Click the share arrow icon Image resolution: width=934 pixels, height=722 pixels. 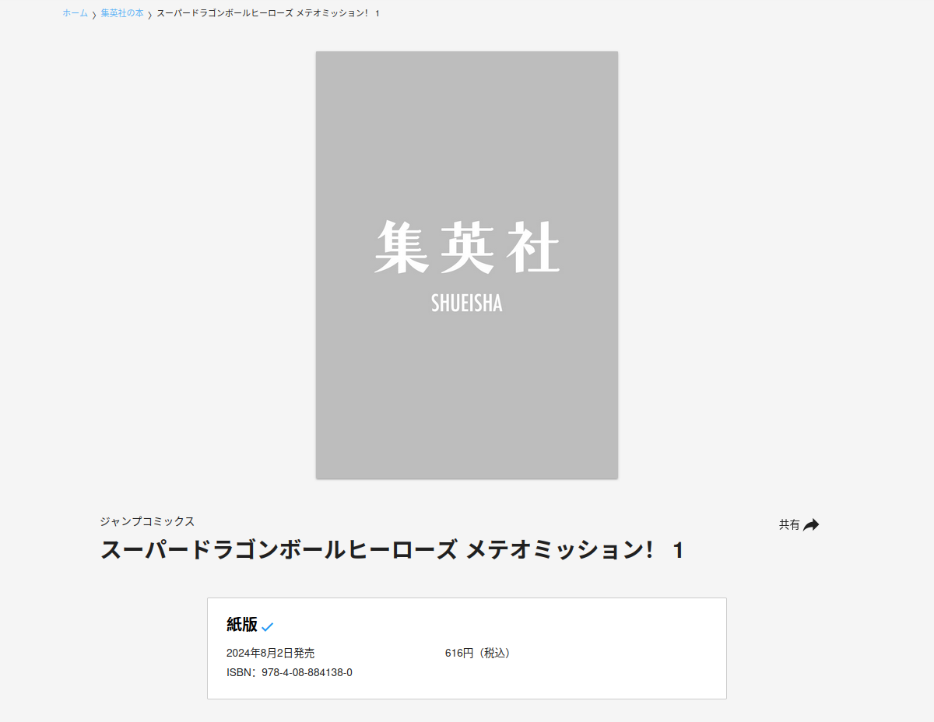(x=811, y=524)
